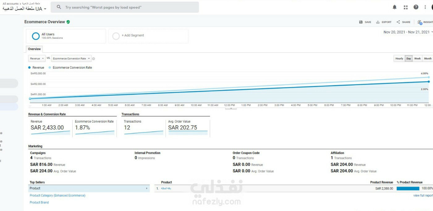Switch chart granularity to Week
Screen dimensions: 433x211
click(417, 58)
